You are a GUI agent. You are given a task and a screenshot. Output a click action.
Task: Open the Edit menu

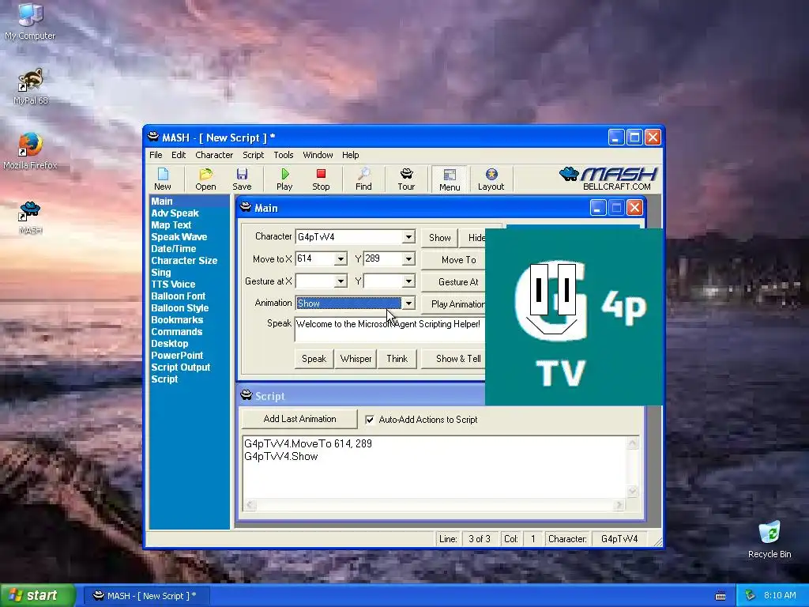[179, 155]
